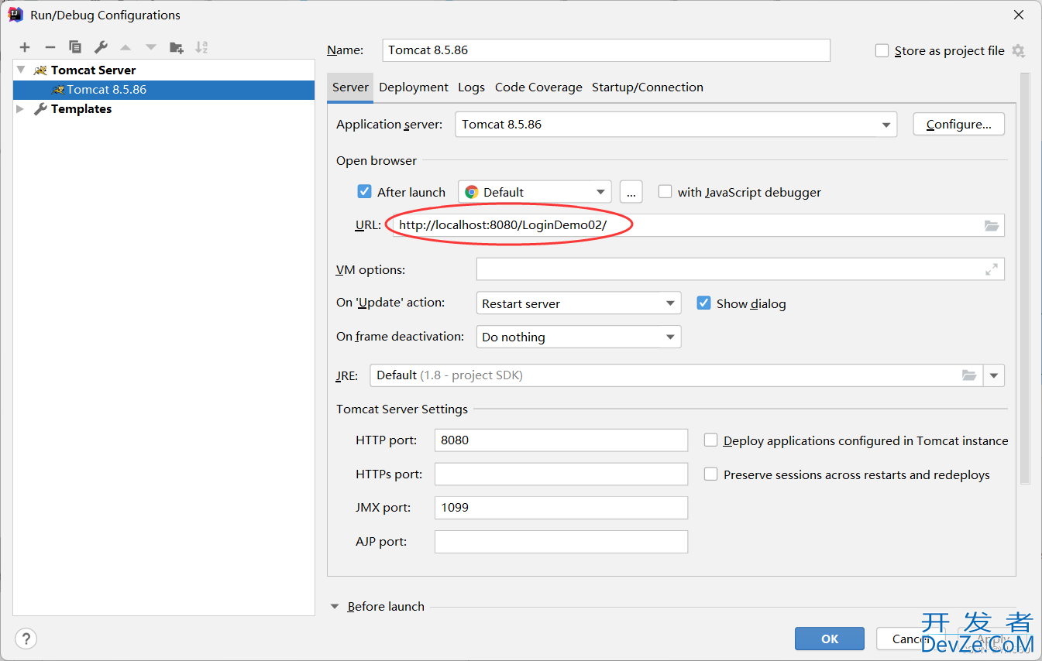
Task: Click the VM options input field
Action: (x=740, y=269)
